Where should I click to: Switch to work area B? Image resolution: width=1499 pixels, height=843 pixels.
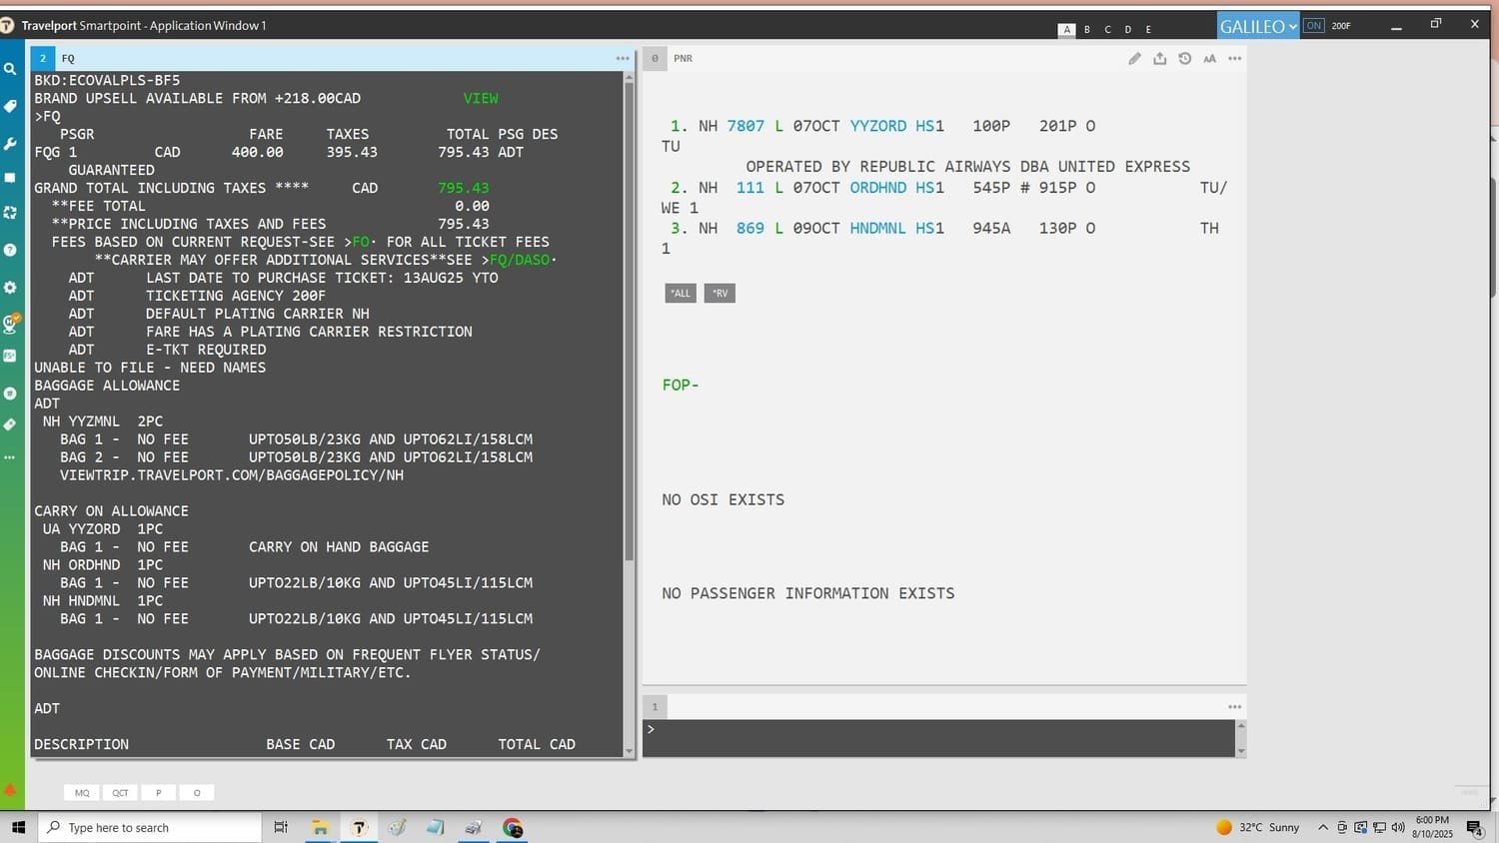1087,30
